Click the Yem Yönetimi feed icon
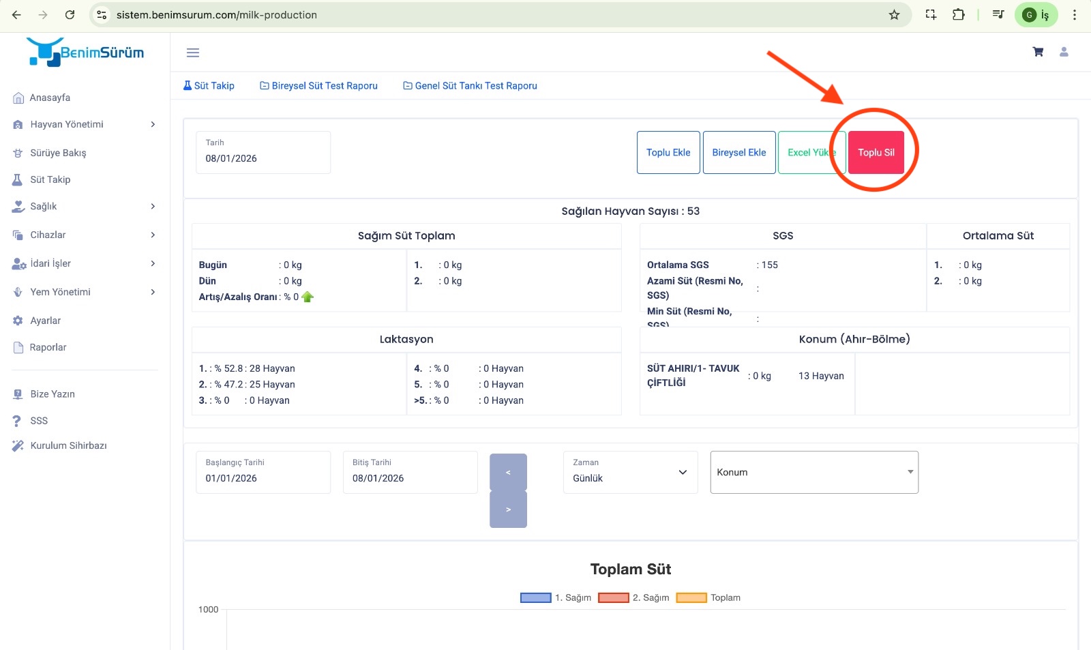Image resolution: width=1091 pixels, height=650 pixels. [x=18, y=292]
